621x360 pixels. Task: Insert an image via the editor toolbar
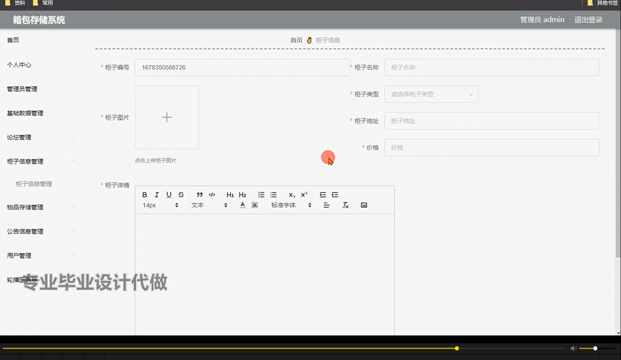tap(364, 205)
